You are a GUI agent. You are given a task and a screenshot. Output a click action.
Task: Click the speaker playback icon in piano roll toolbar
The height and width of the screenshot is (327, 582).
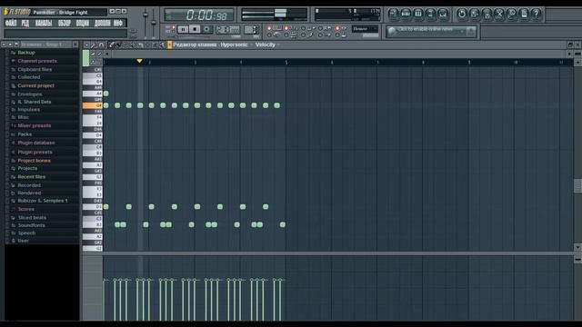pyautogui.click(x=162, y=45)
